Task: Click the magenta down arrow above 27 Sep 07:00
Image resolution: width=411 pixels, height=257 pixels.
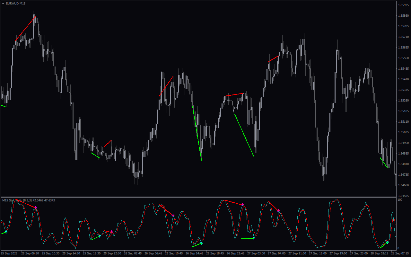Action: [x=278, y=211]
